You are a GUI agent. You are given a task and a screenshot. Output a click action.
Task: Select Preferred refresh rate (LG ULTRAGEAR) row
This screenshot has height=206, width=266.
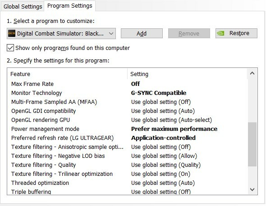127,138
